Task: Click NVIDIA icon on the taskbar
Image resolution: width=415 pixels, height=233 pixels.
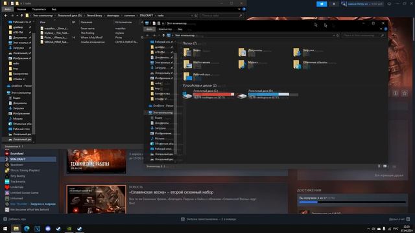Action: click(69, 228)
